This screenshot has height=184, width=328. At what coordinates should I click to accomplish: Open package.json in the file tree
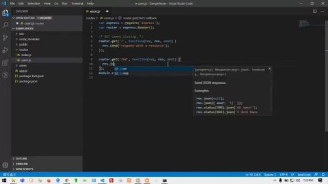click(x=47, y=81)
